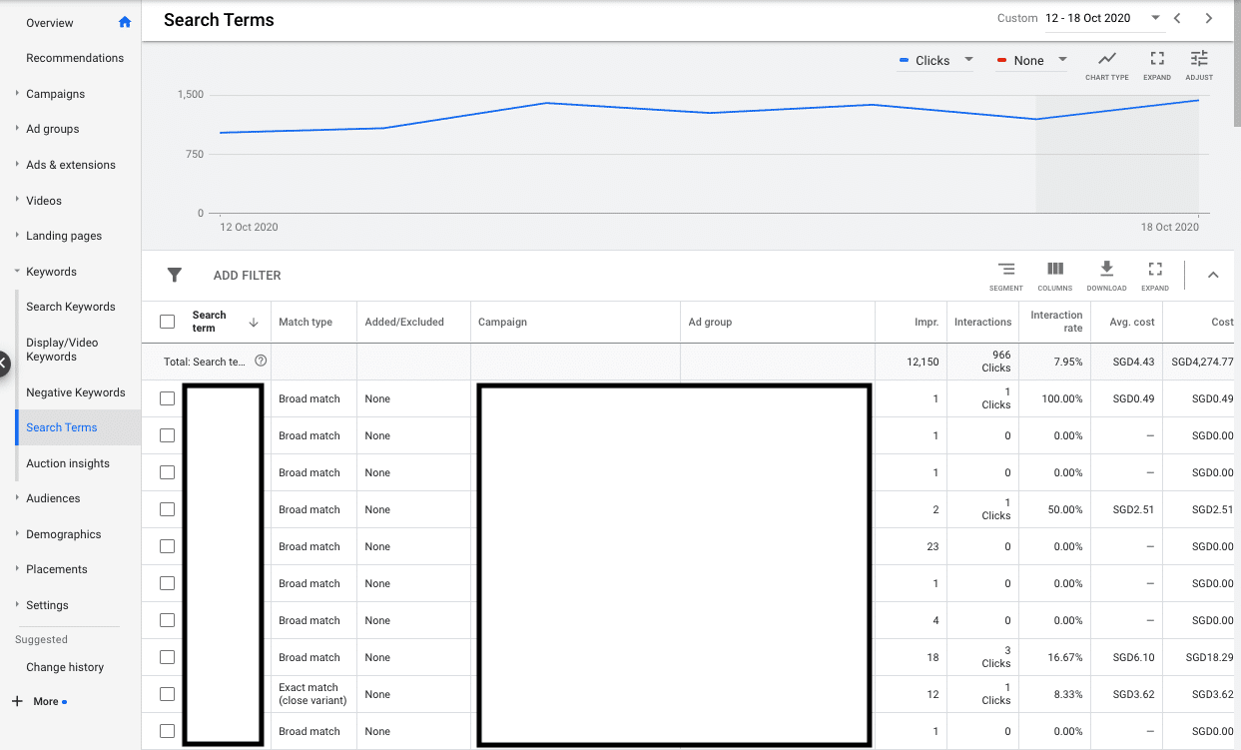This screenshot has width=1241, height=750.
Task: Sort by the Match type column header
Action: (306, 323)
